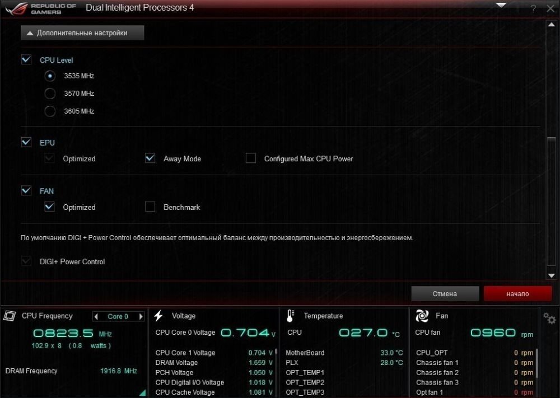Viewport: 560px width, 398px height.
Task: Click the CPU Digital I/O Voltage row
Action: point(214,382)
